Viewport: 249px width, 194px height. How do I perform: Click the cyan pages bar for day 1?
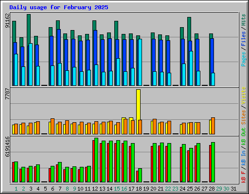16,70
